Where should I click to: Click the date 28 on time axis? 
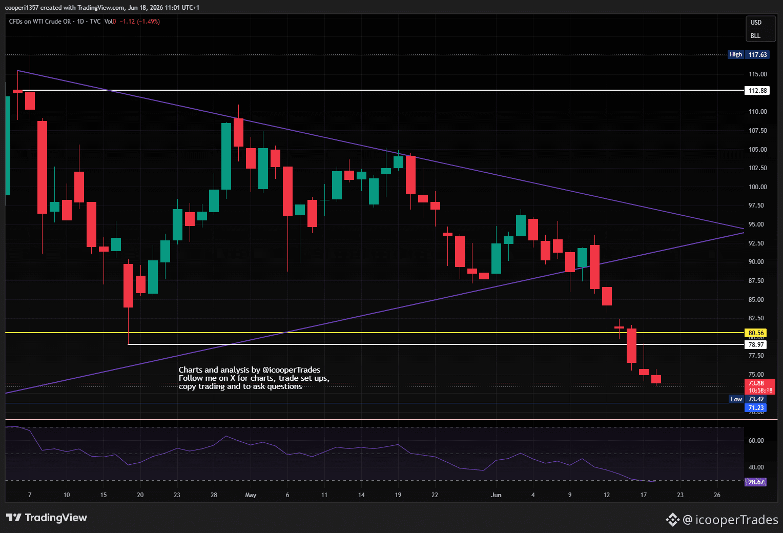[214, 495]
